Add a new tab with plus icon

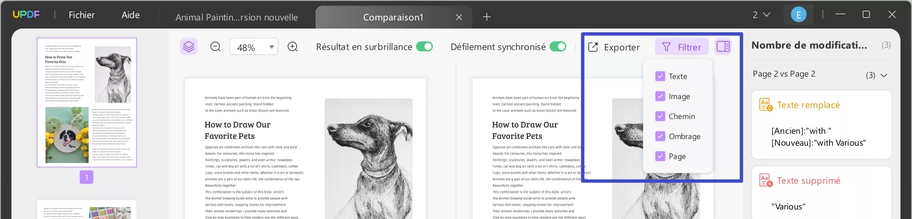(487, 17)
